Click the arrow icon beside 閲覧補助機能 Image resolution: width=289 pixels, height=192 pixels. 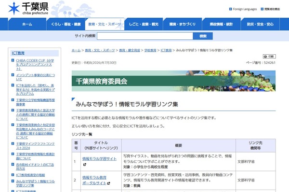click(262, 9)
